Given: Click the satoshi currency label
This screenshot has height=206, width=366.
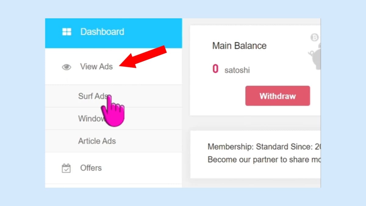Looking at the screenshot, I should point(237,70).
